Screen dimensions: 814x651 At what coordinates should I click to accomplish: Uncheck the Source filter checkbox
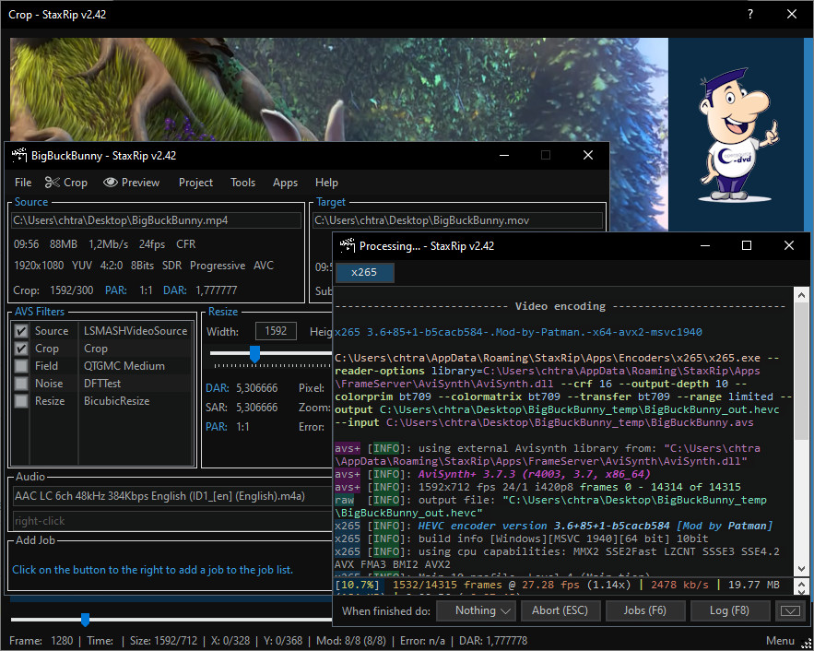pyautogui.click(x=21, y=331)
